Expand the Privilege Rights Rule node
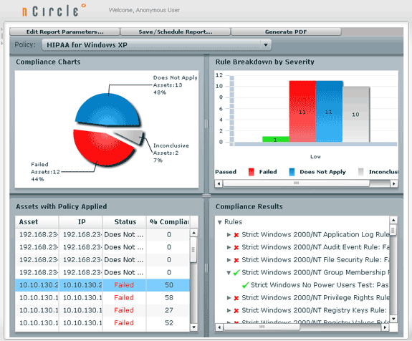 pyautogui.click(x=229, y=297)
